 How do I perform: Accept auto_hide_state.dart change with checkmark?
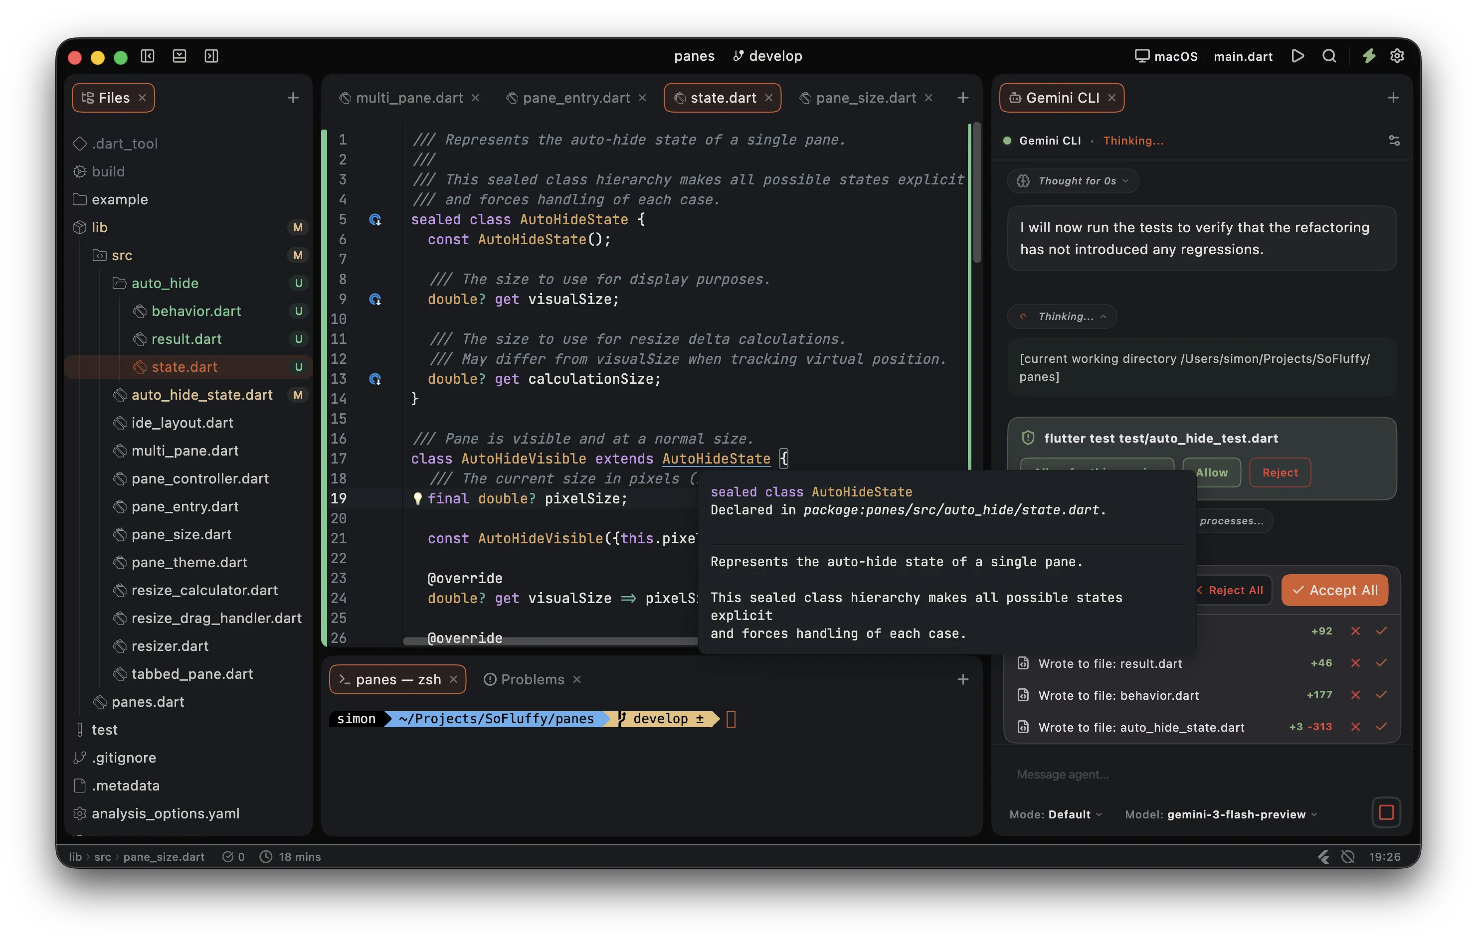tap(1381, 727)
